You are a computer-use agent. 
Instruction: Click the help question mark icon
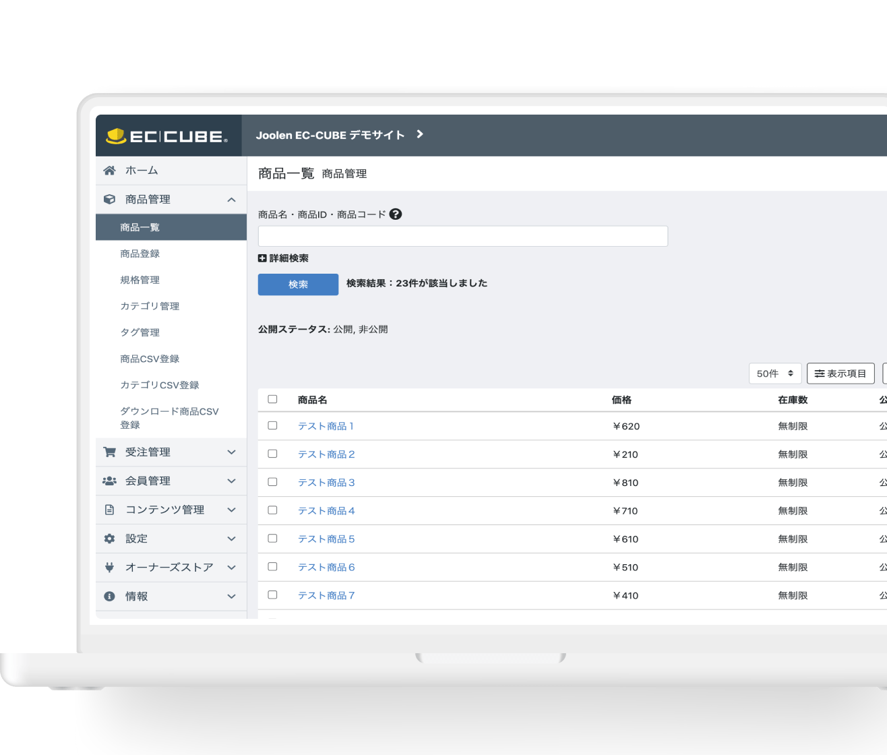point(396,214)
